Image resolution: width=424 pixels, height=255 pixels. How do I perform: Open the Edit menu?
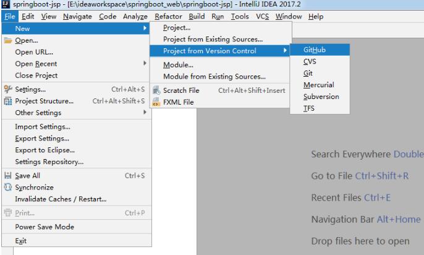28,17
